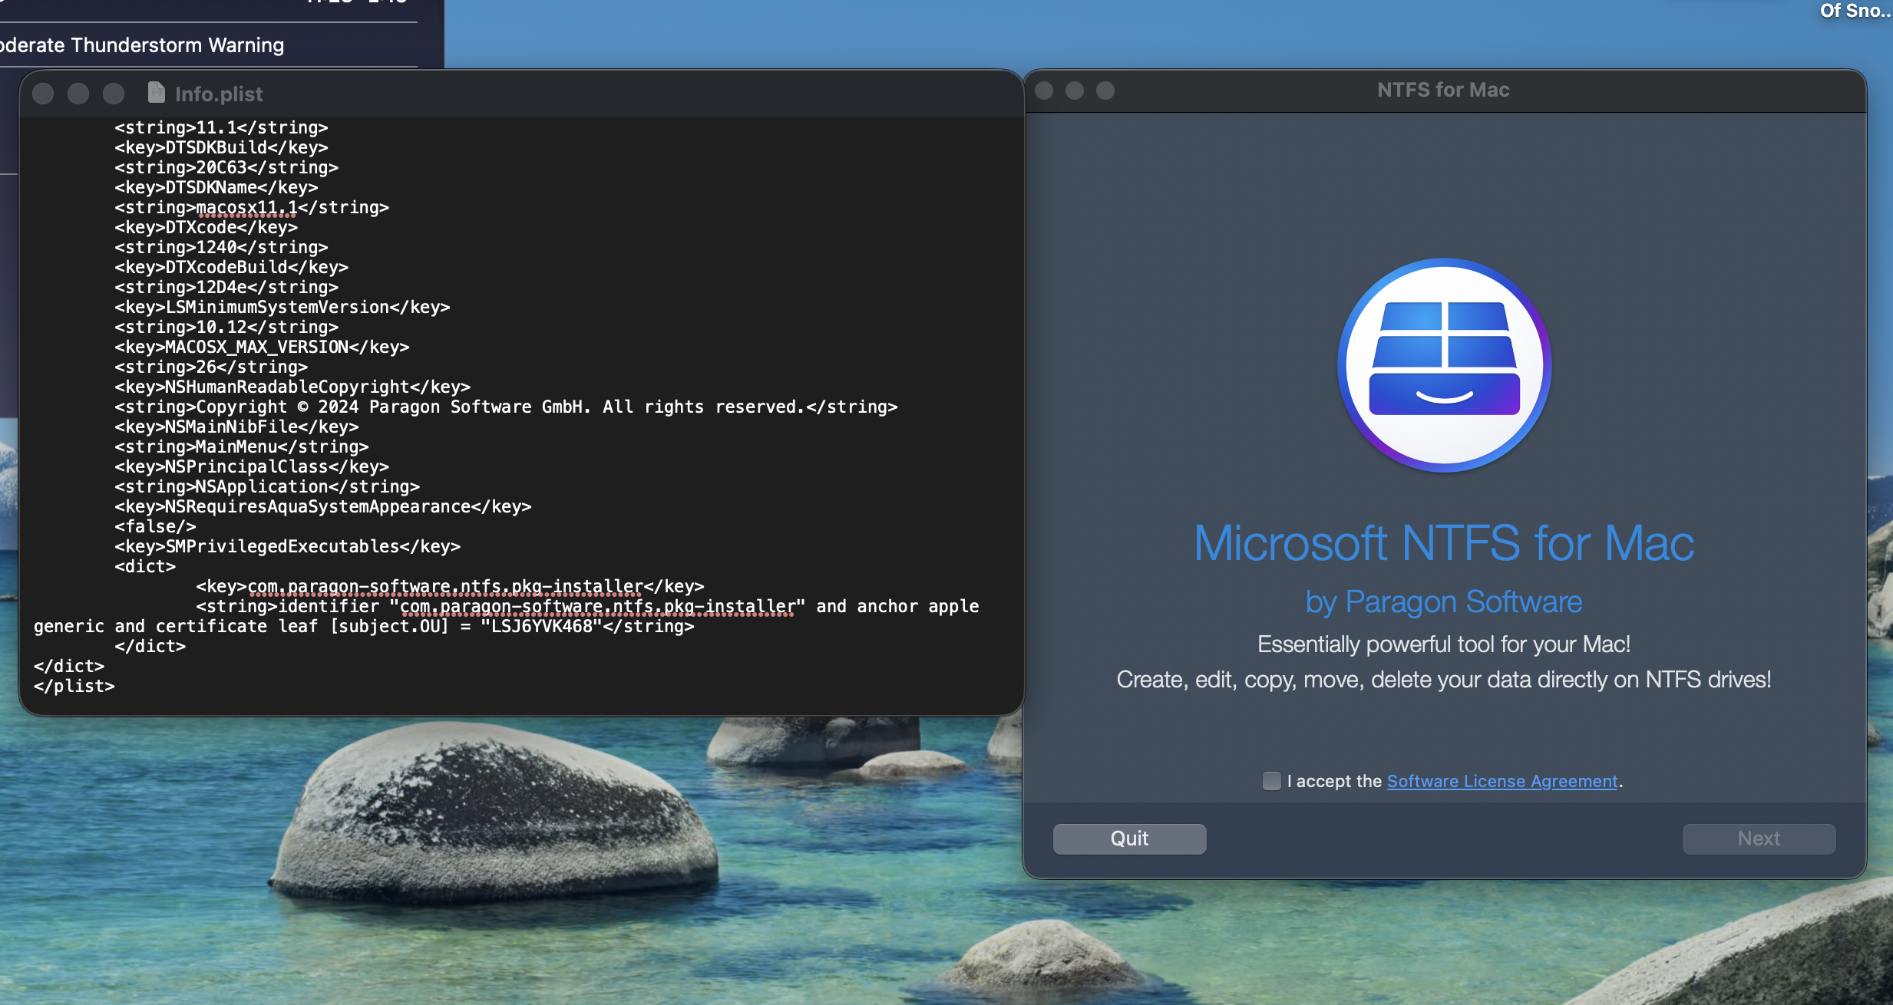
Task: Click the 10.12 string line
Action: (x=226, y=327)
